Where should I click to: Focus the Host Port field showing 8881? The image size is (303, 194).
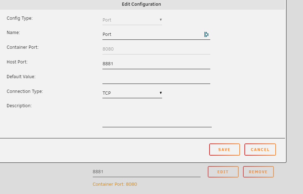click(x=156, y=64)
